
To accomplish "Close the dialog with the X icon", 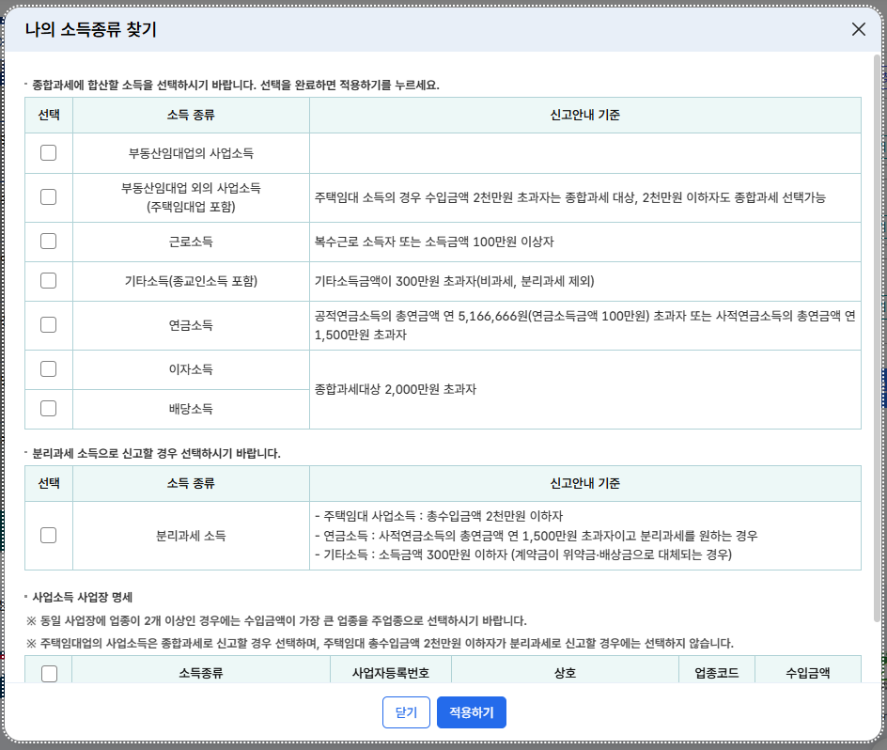I will pos(858,29).
